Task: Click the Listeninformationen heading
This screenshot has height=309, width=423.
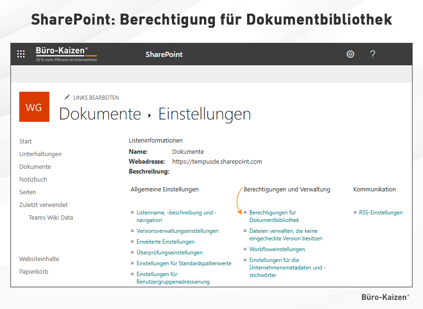Action: (156, 141)
